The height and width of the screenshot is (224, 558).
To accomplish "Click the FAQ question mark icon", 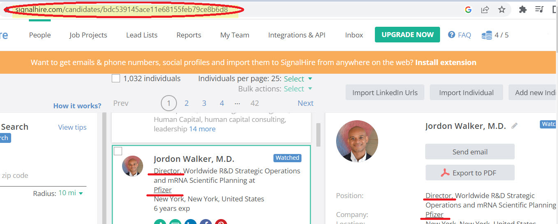I will click(x=452, y=35).
